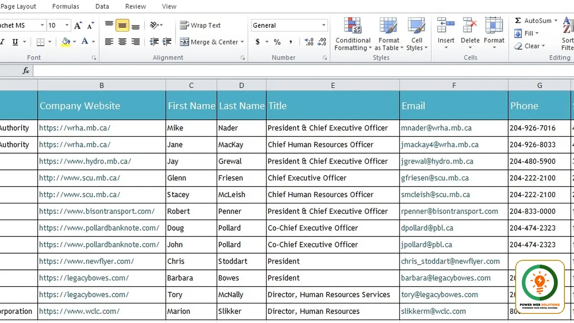
Task: Click the fx insert function button
Action: 26,71
